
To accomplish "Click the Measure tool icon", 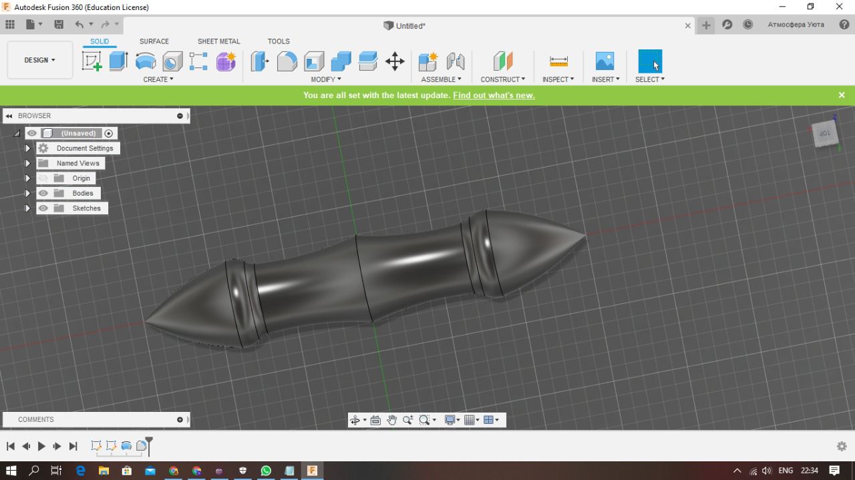I will (x=558, y=61).
